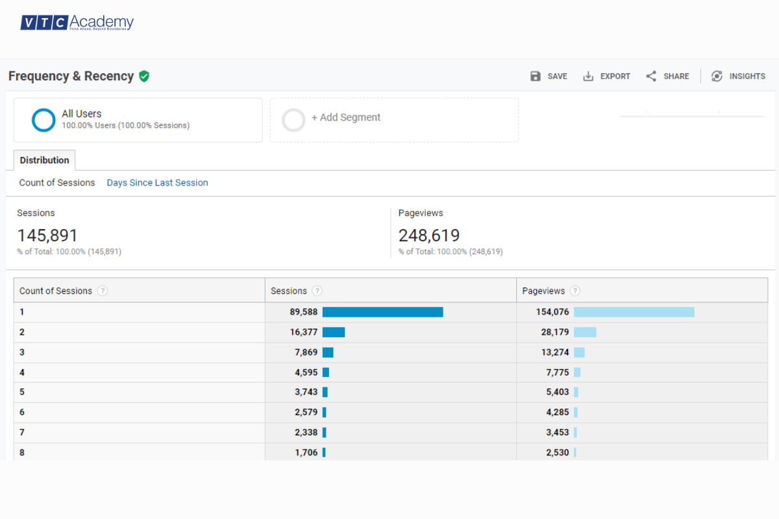Click the Pageviews total 248,619 metric

point(429,235)
